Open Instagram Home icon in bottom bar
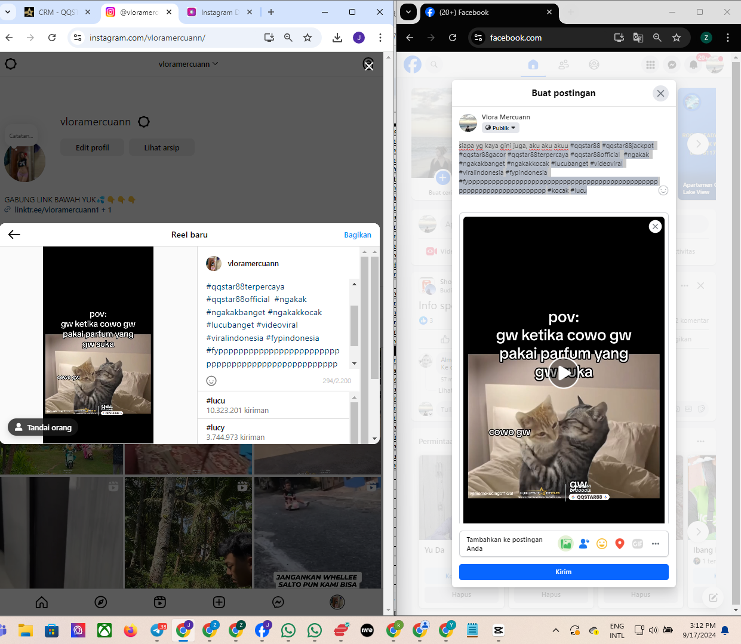Viewport: 741px width, 644px height. 42,602
